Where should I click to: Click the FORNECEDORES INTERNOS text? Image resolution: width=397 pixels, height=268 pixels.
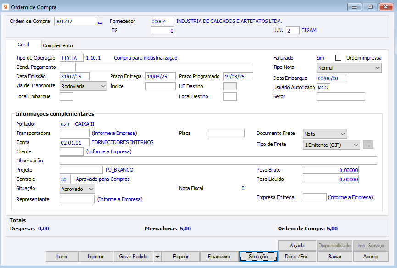point(123,142)
